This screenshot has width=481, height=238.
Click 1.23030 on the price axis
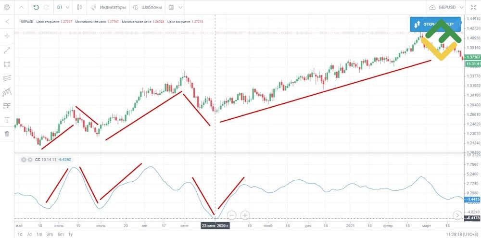474,134
